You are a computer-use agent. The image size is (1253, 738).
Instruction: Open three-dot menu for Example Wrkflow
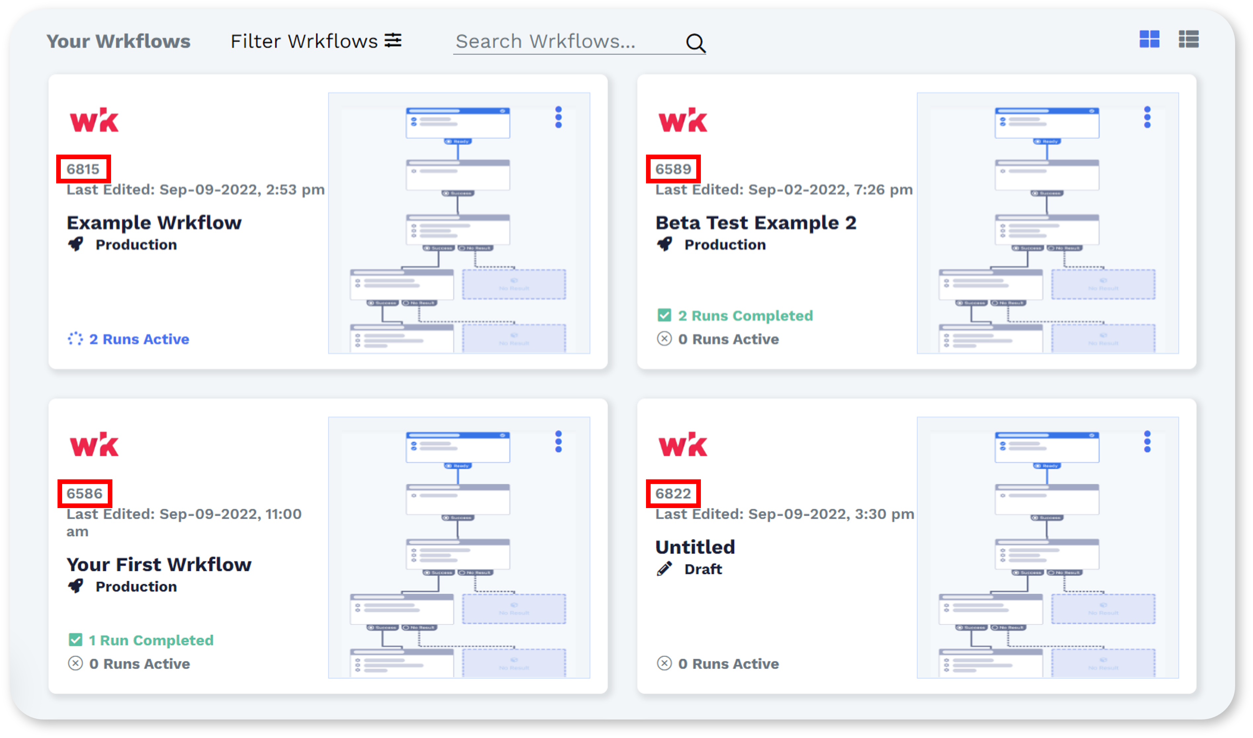pyautogui.click(x=558, y=117)
